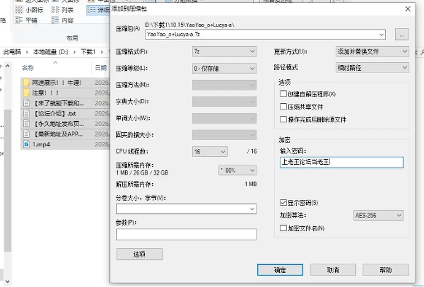This screenshot has width=424, height=287.
Task: Go to 本地磁盘 (D:) in the breadcrumb
Action: pyautogui.click(x=50, y=52)
